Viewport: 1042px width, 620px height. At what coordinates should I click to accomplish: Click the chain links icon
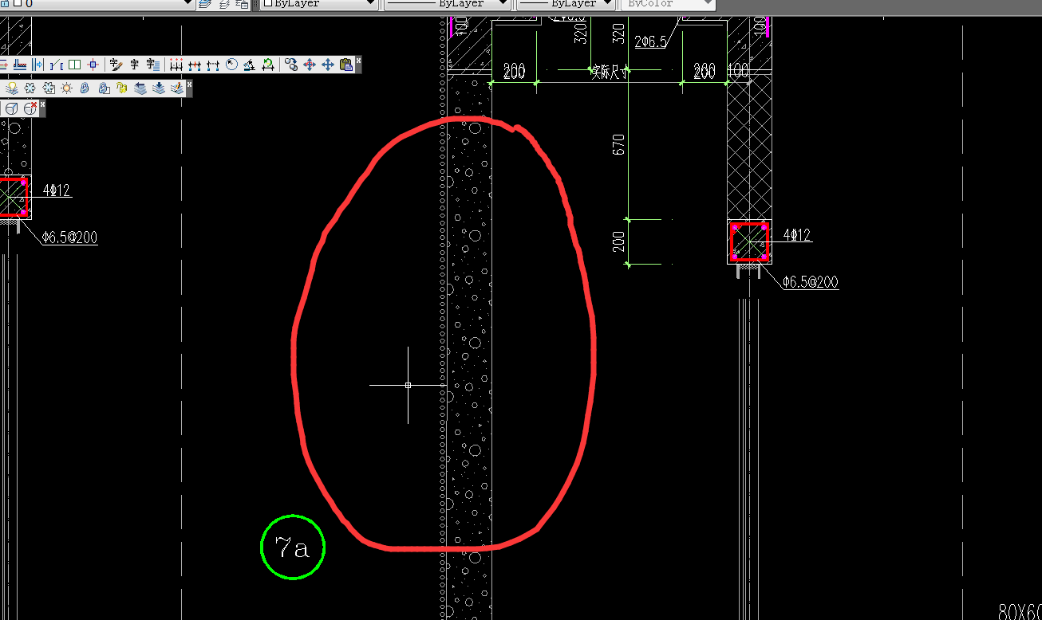291,65
